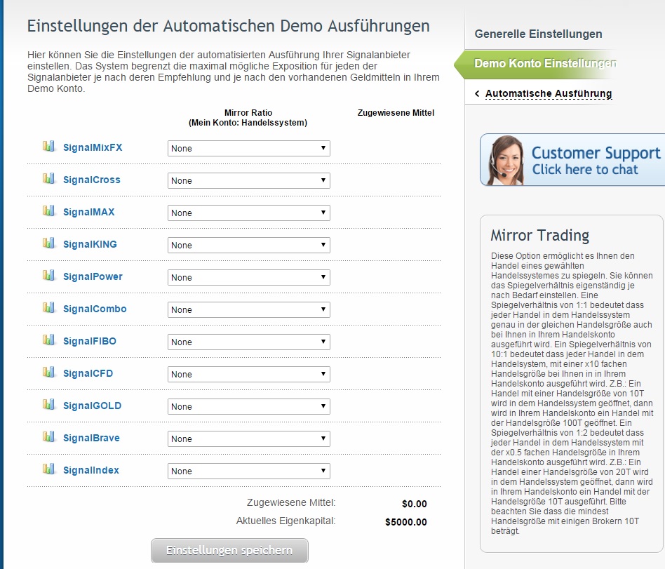Image resolution: width=665 pixels, height=569 pixels.
Task: Open the SignalKING signal provider link
Action: [x=90, y=244]
